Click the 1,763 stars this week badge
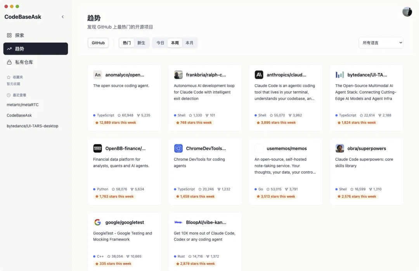Image resolution: width=419 pixels, height=271 pixels. pos(114,196)
